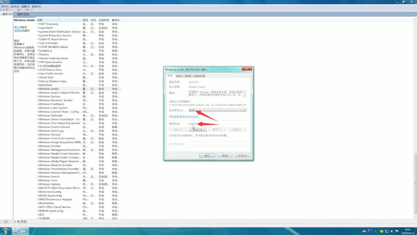
Task: Click the 取消 button
Action: pos(225,155)
